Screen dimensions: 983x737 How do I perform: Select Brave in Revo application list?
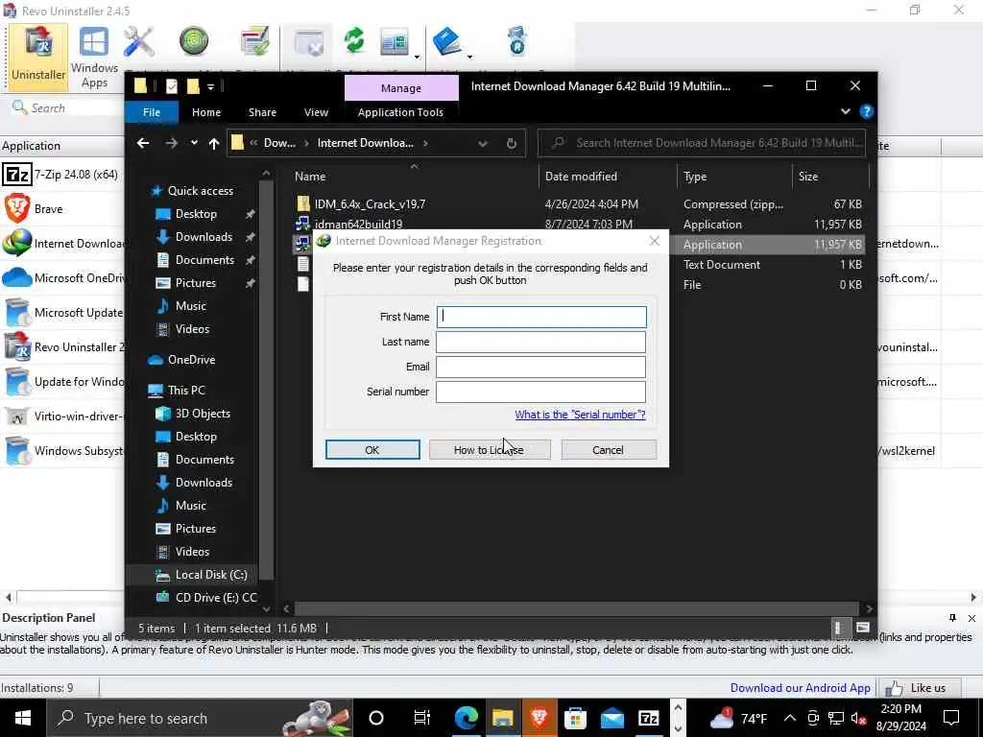point(62,208)
